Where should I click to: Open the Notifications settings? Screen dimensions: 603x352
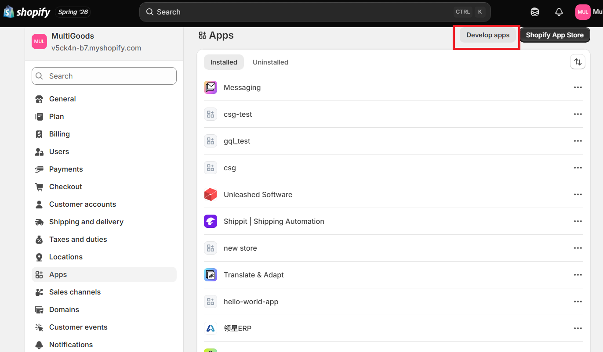(x=104, y=345)
